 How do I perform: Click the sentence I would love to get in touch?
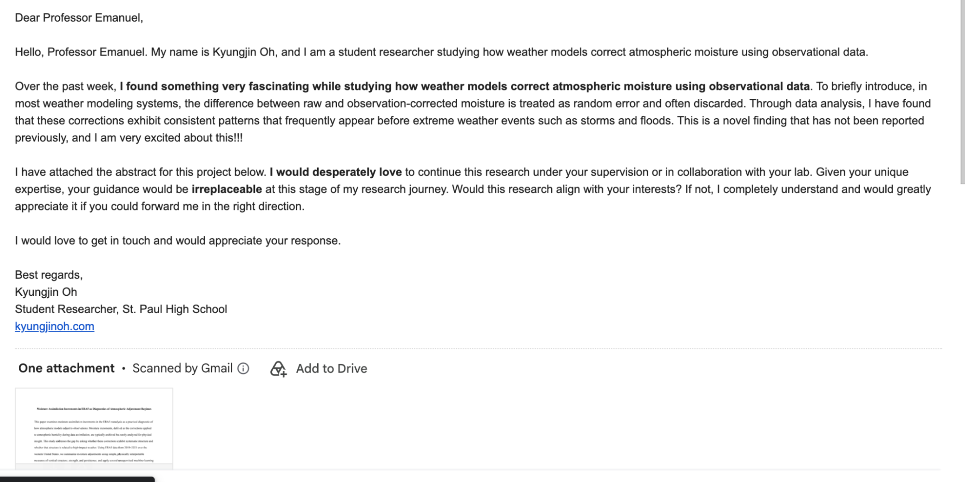click(178, 241)
